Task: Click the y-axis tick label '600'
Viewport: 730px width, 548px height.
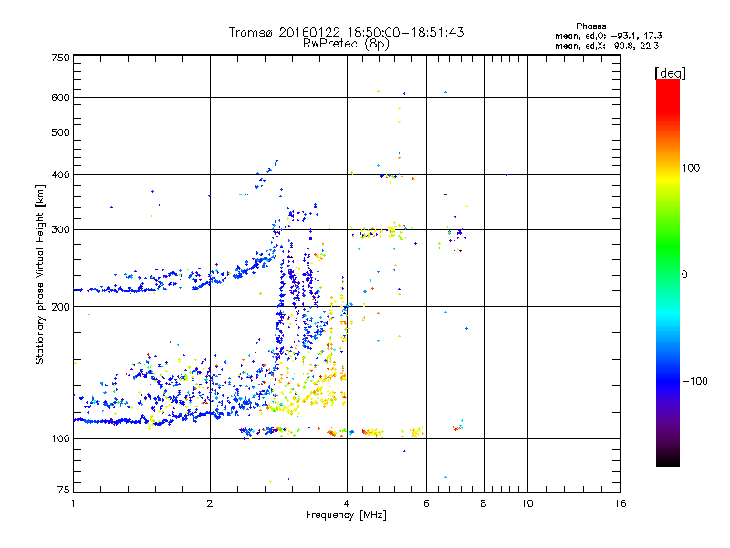Action: tap(60, 98)
